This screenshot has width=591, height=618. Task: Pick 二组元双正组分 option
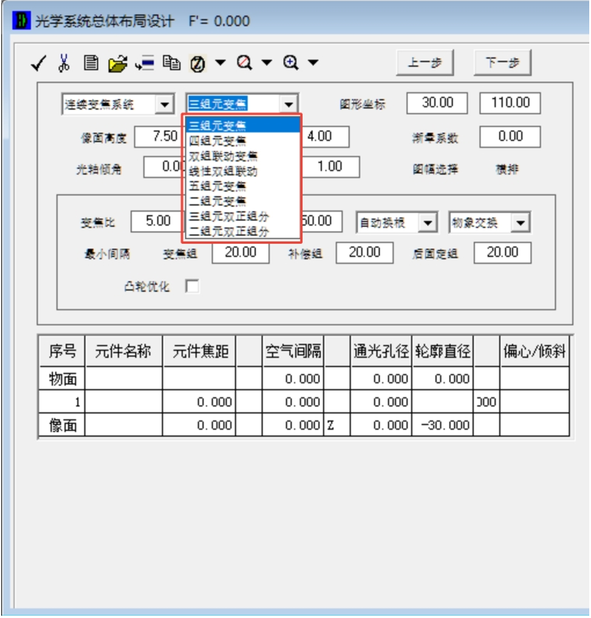pyautogui.click(x=229, y=231)
